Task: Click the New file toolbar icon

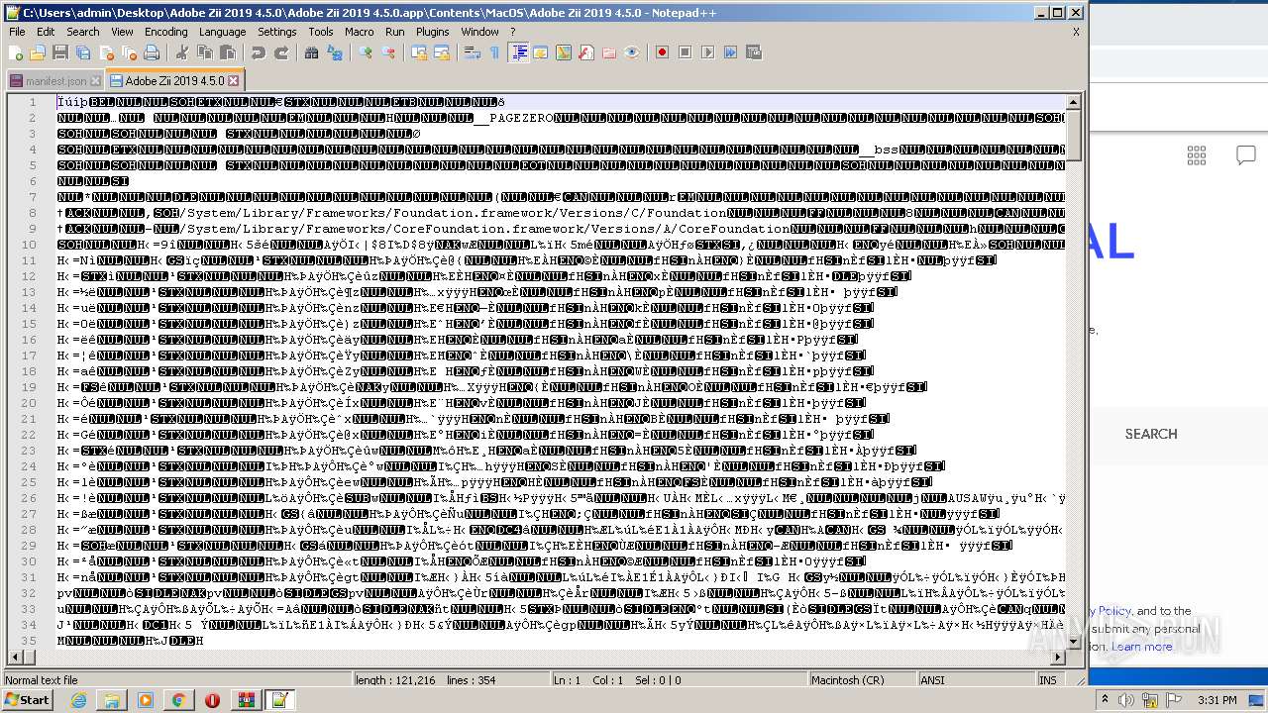Action: click(x=16, y=52)
